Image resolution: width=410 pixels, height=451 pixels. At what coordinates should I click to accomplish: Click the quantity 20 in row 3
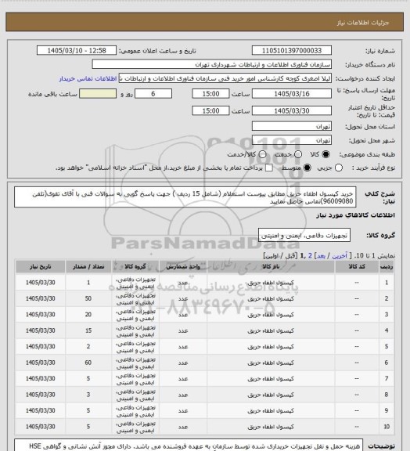[x=88, y=315]
